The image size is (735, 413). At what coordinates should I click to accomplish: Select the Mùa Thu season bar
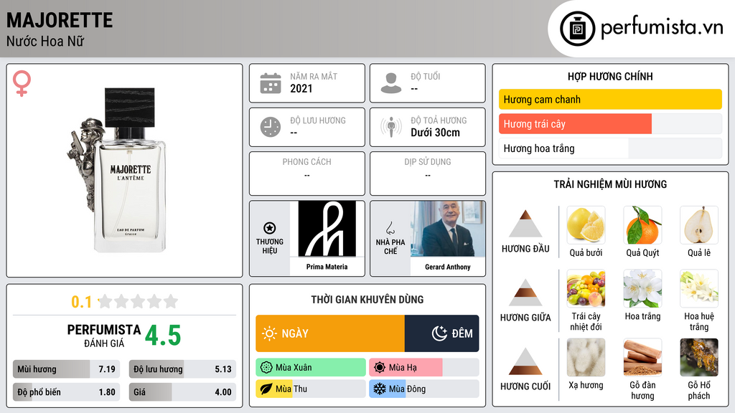pos(311,389)
